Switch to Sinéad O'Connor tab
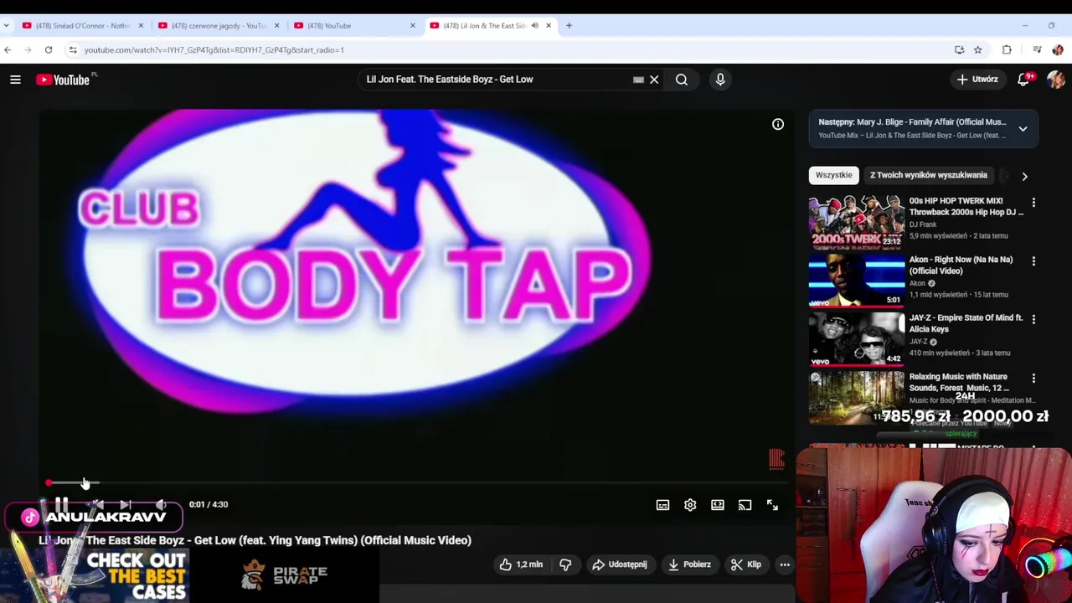This screenshot has height=603, width=1072. click(82, 26)
